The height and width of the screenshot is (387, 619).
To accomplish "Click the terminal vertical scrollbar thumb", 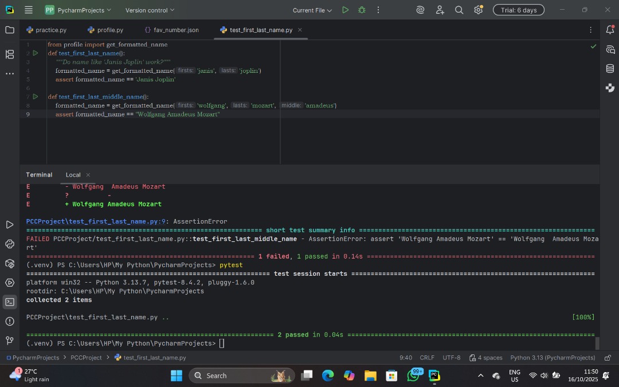I will coord(597,343).
